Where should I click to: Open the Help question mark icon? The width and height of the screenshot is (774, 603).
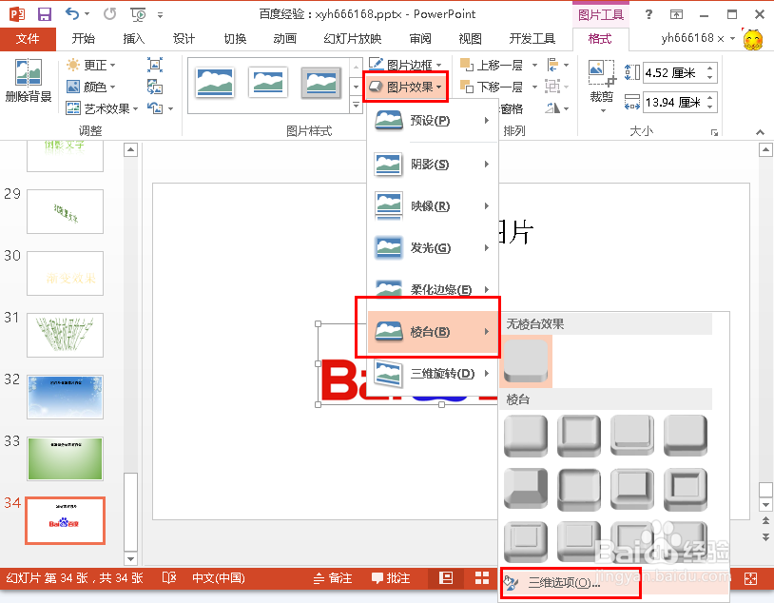point(648,14)
